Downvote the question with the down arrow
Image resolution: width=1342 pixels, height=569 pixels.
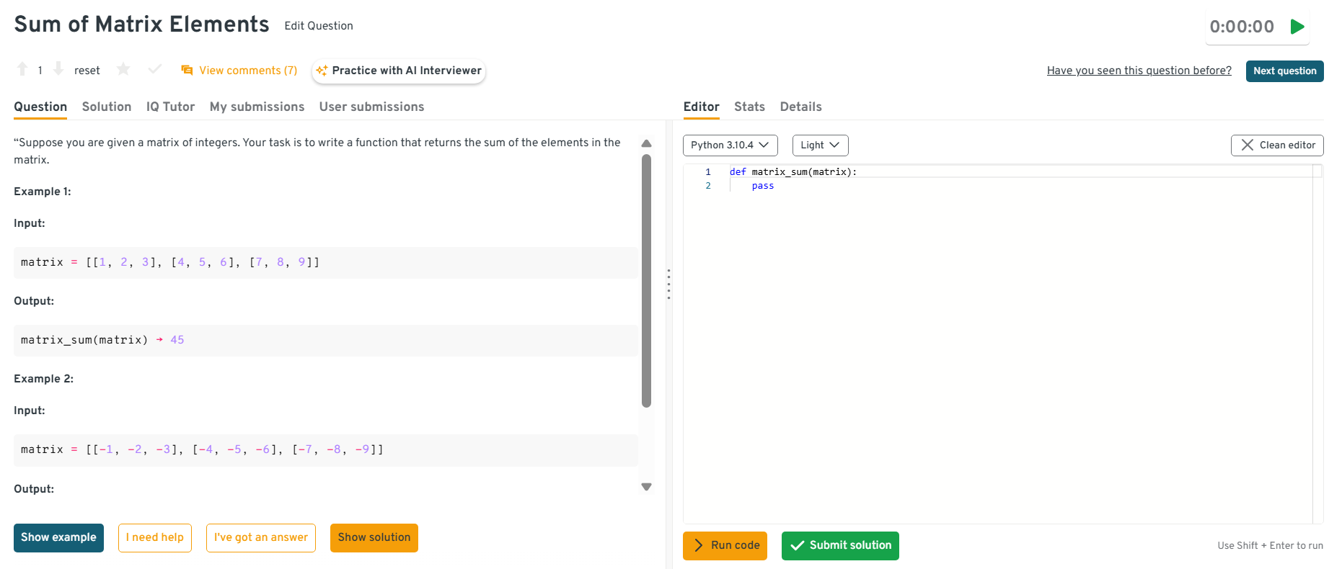click(x=58, y=69)
